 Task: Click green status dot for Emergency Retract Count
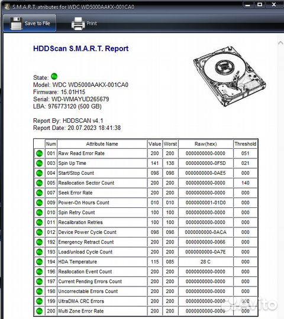(x=39, y=242)
